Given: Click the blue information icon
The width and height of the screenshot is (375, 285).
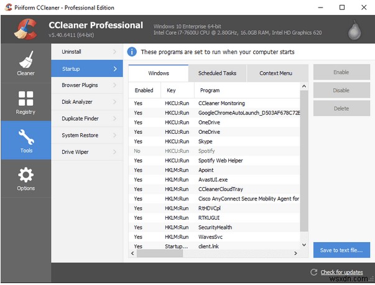Looking at the screenshot, I should [132, 52].
